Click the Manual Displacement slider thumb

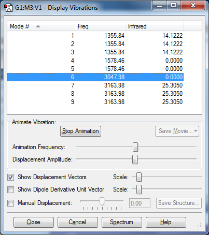point(102,201)
